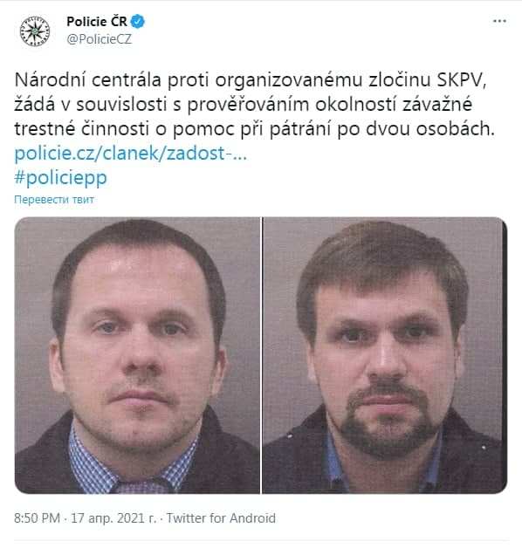Viewport: 522px width, 548px height.
Task: Open the Policie ČR display name profile
Action: click(x=97, y=22)
